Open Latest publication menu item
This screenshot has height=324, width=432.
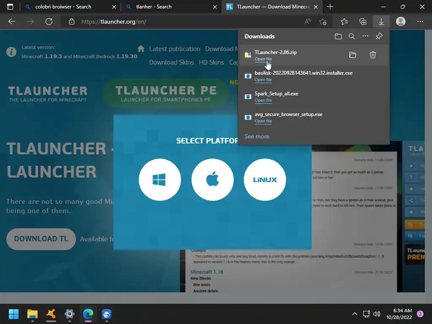(175, 49)
